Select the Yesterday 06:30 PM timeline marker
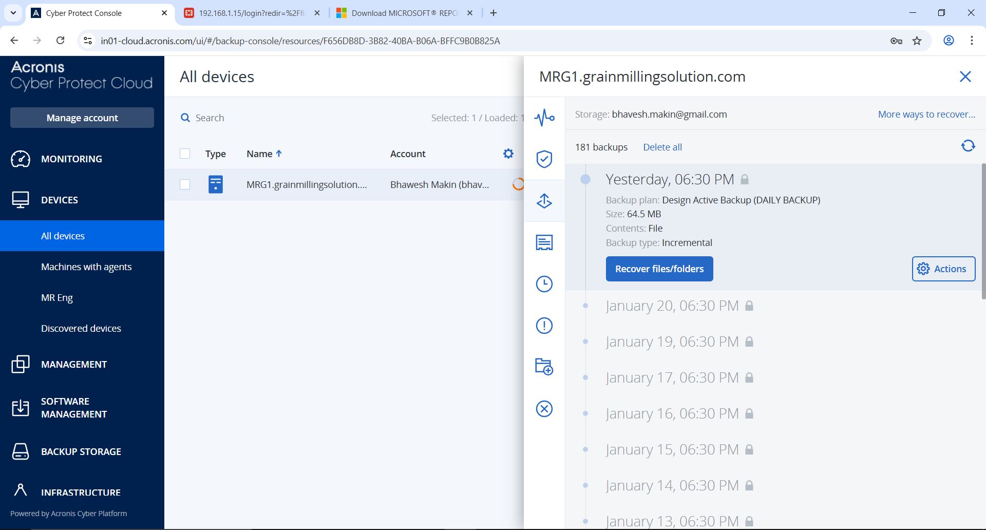 tap(585, 179)
